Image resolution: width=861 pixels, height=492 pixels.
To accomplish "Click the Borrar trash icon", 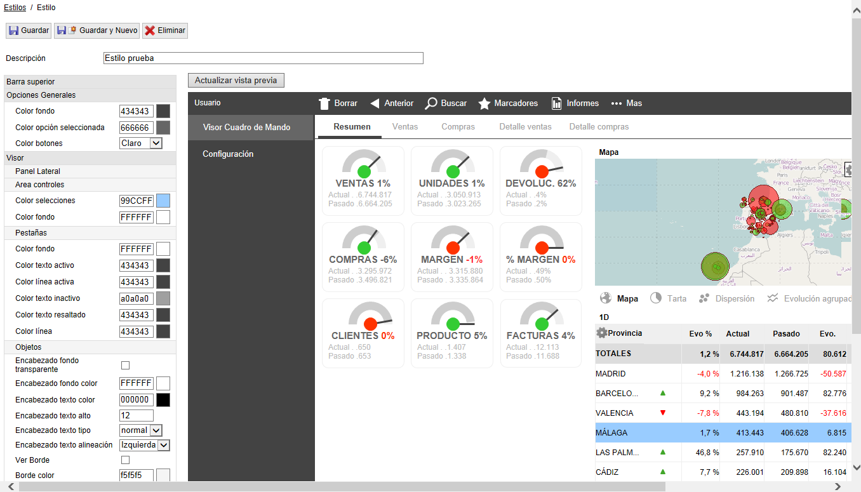I will (x=324, y=103).
